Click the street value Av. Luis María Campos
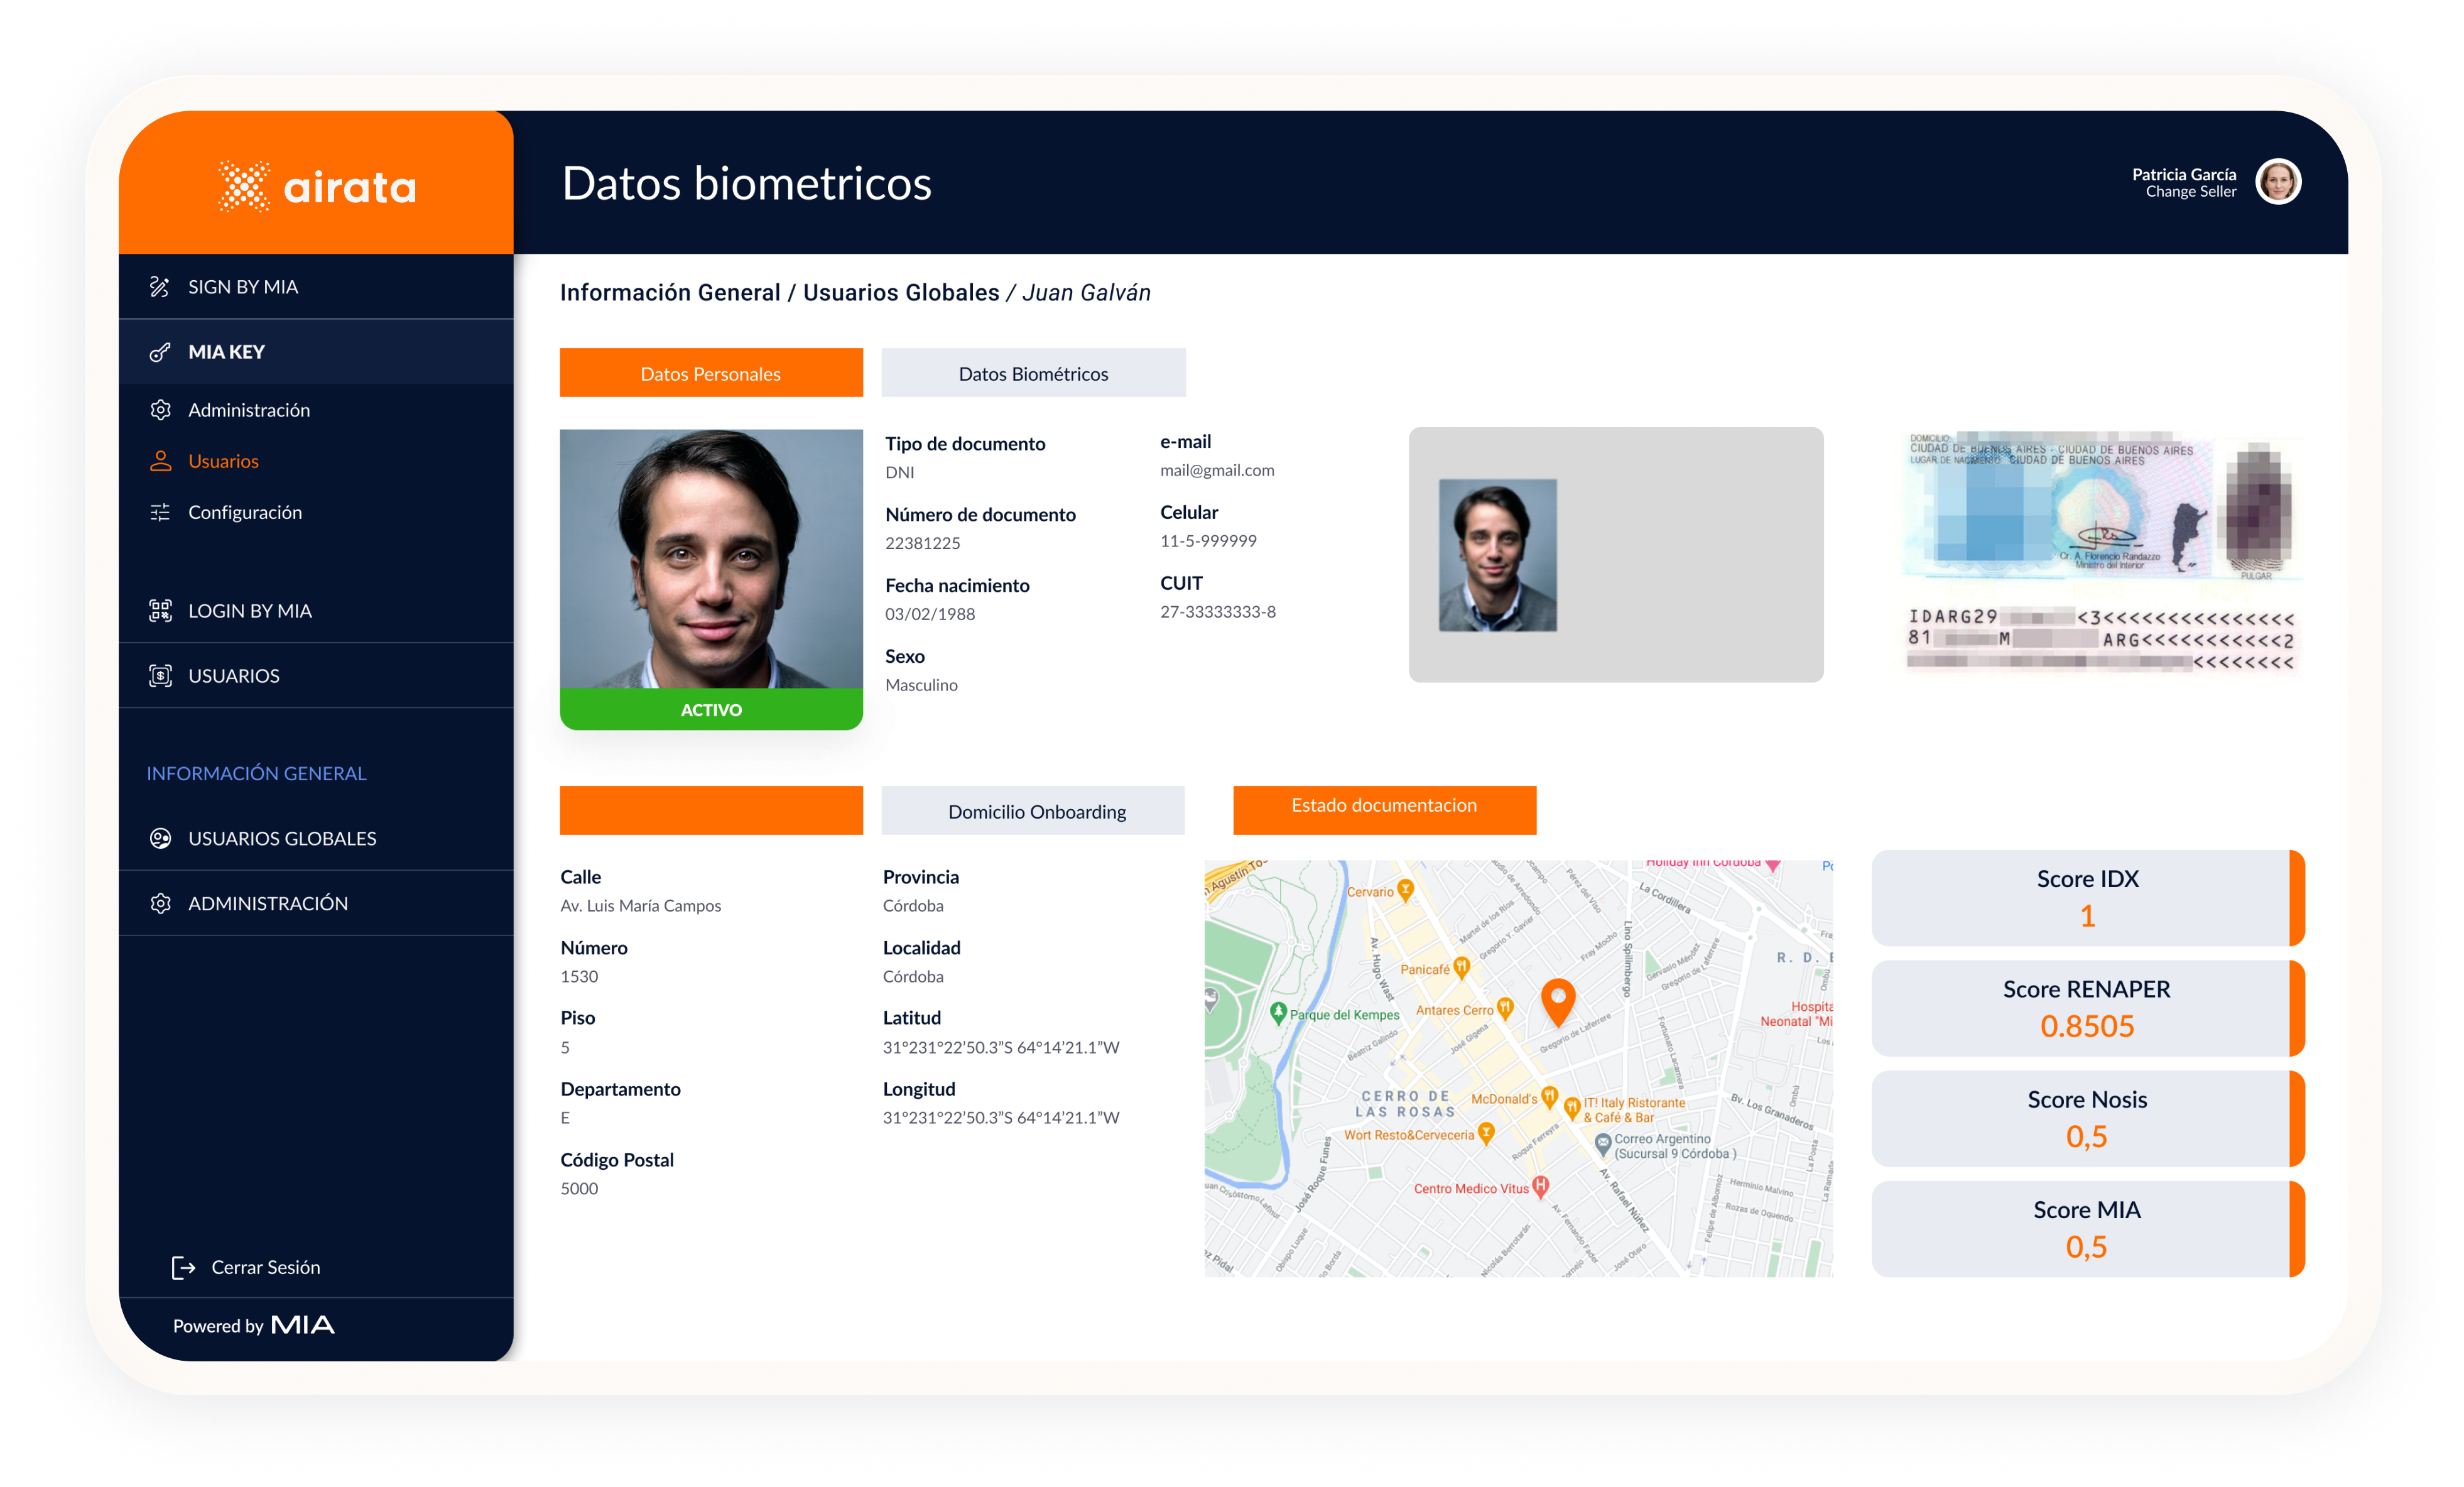 [641, 906]
